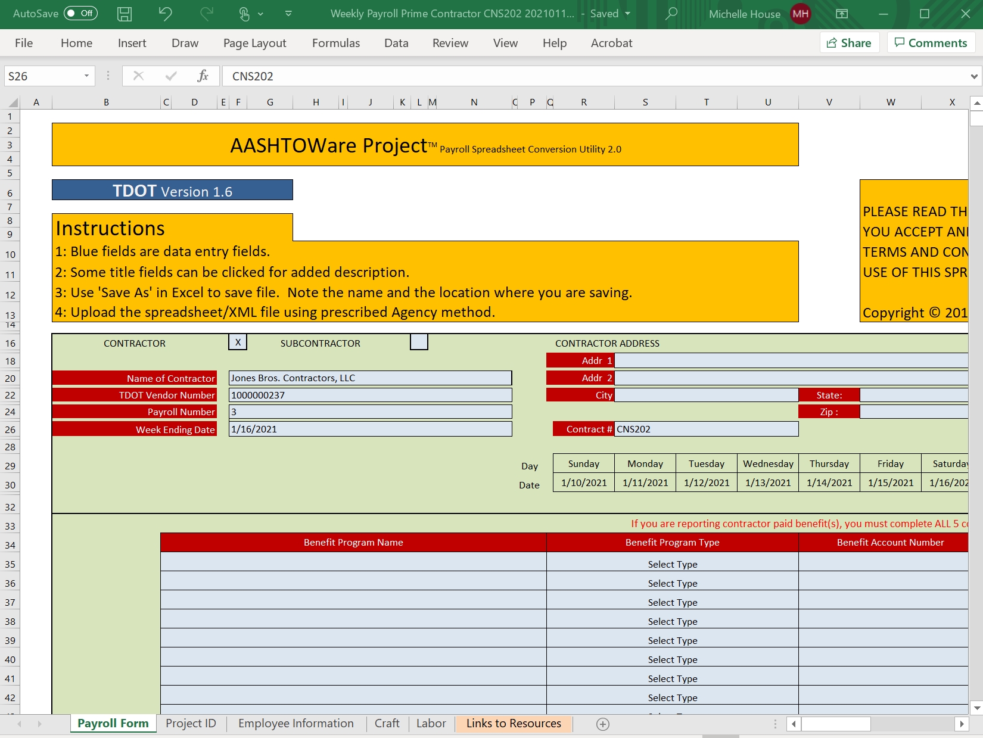
Task: Select the Data tab
Action: click(x=396, y=43)
